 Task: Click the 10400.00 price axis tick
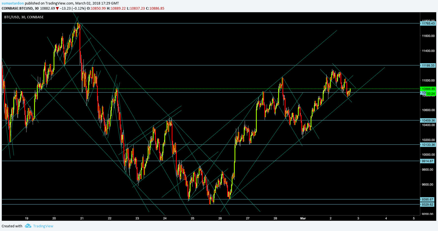(x=428, y=125)
